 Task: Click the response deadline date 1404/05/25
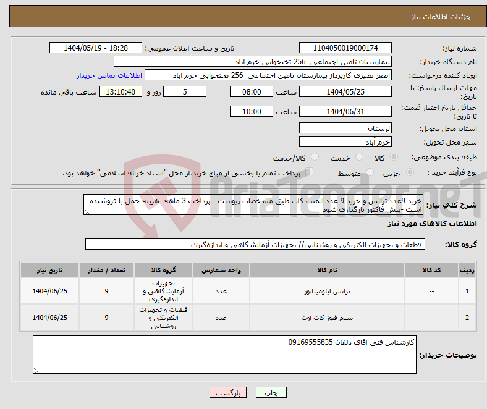[x=345, y=91]
